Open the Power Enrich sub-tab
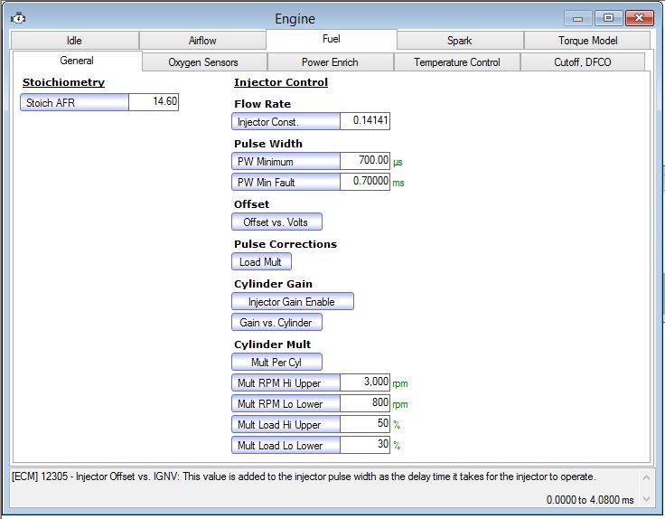This screenshot has width=665, height=519. click(x=330, y=62)
